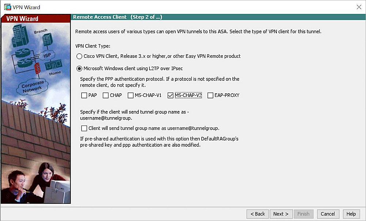Viewport: 366px width, 221px height.
Task: Check client will send tunnel group name
Action: (x=84, y=128)
